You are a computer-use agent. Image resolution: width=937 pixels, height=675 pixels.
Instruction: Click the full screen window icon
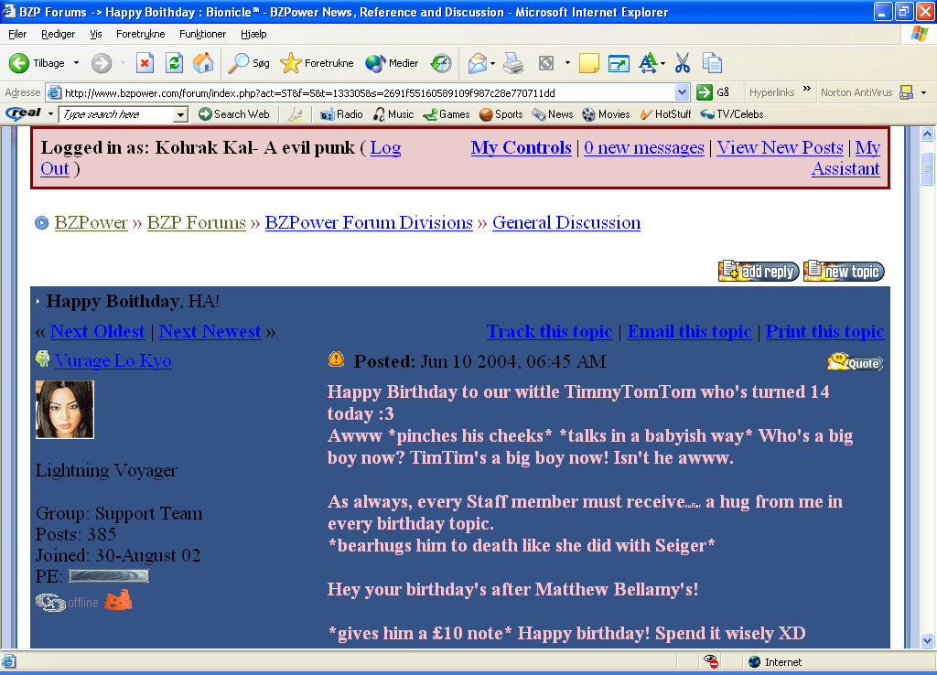pos(619,63)
